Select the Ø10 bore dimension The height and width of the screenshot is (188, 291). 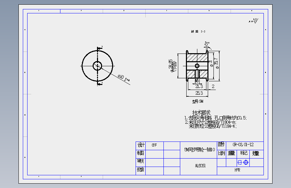[x=124, y=78]
